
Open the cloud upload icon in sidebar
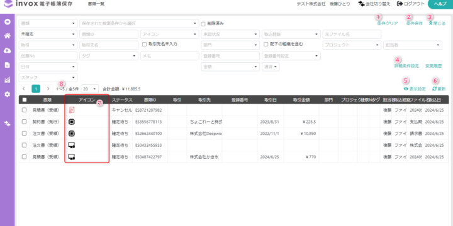pos(7,50)
